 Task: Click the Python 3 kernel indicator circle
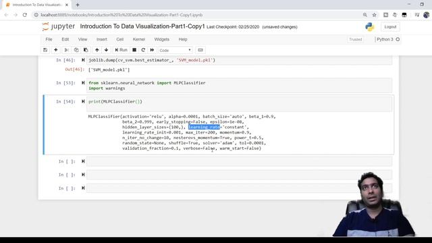(x=398, y=39)
